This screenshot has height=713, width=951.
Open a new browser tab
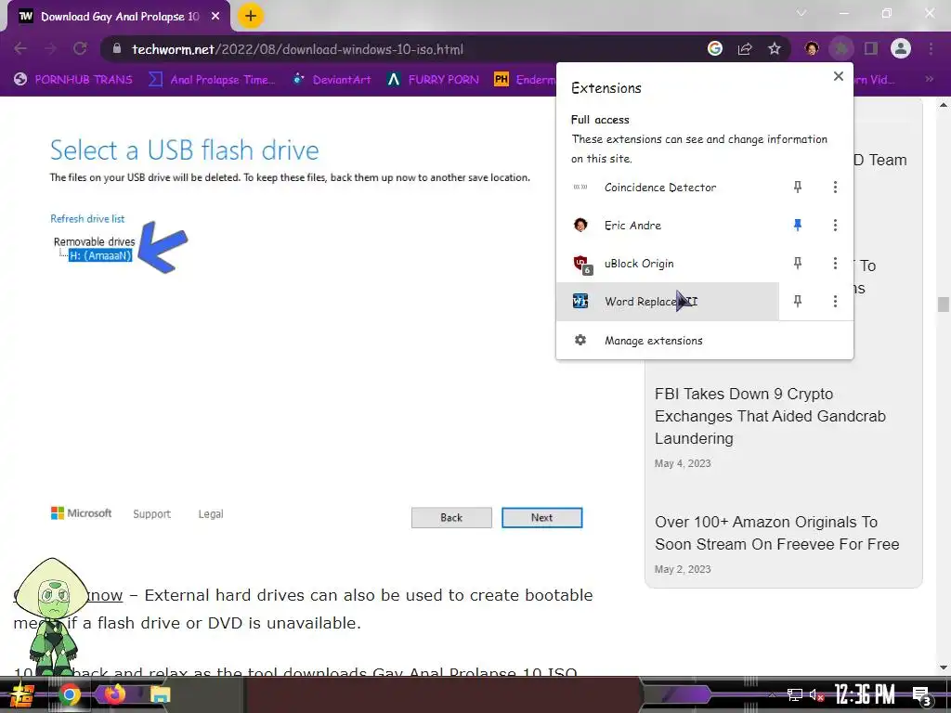(251, 17)
